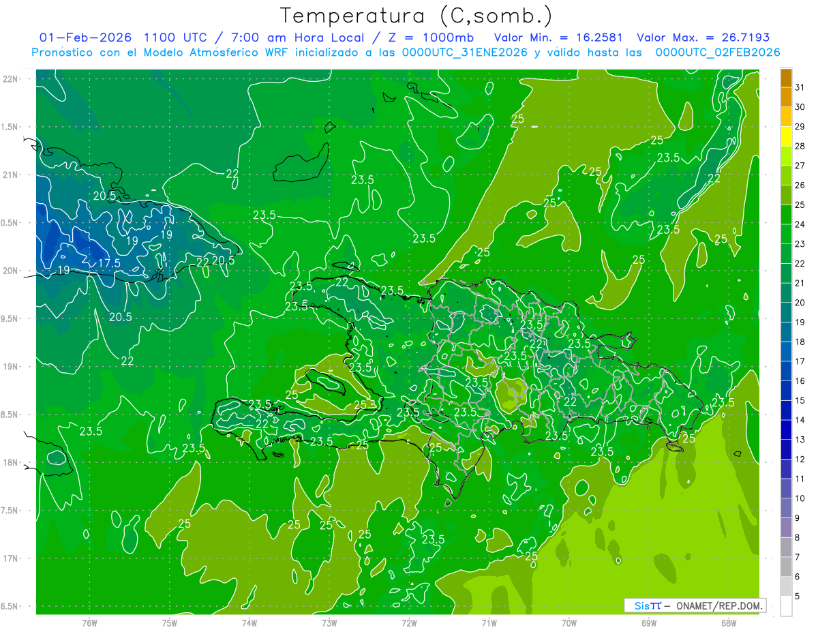Click the "18N" latitude axis label
Viewport: 818px width, 632px height.
coord(12,463)
